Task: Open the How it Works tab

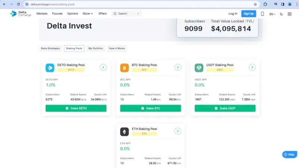Action: (x=117, y=49)
